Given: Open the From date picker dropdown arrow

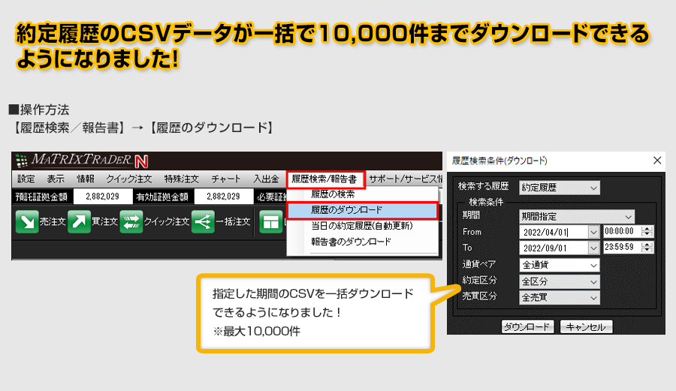Looking at the screenshot, I should tap(593, 232).
